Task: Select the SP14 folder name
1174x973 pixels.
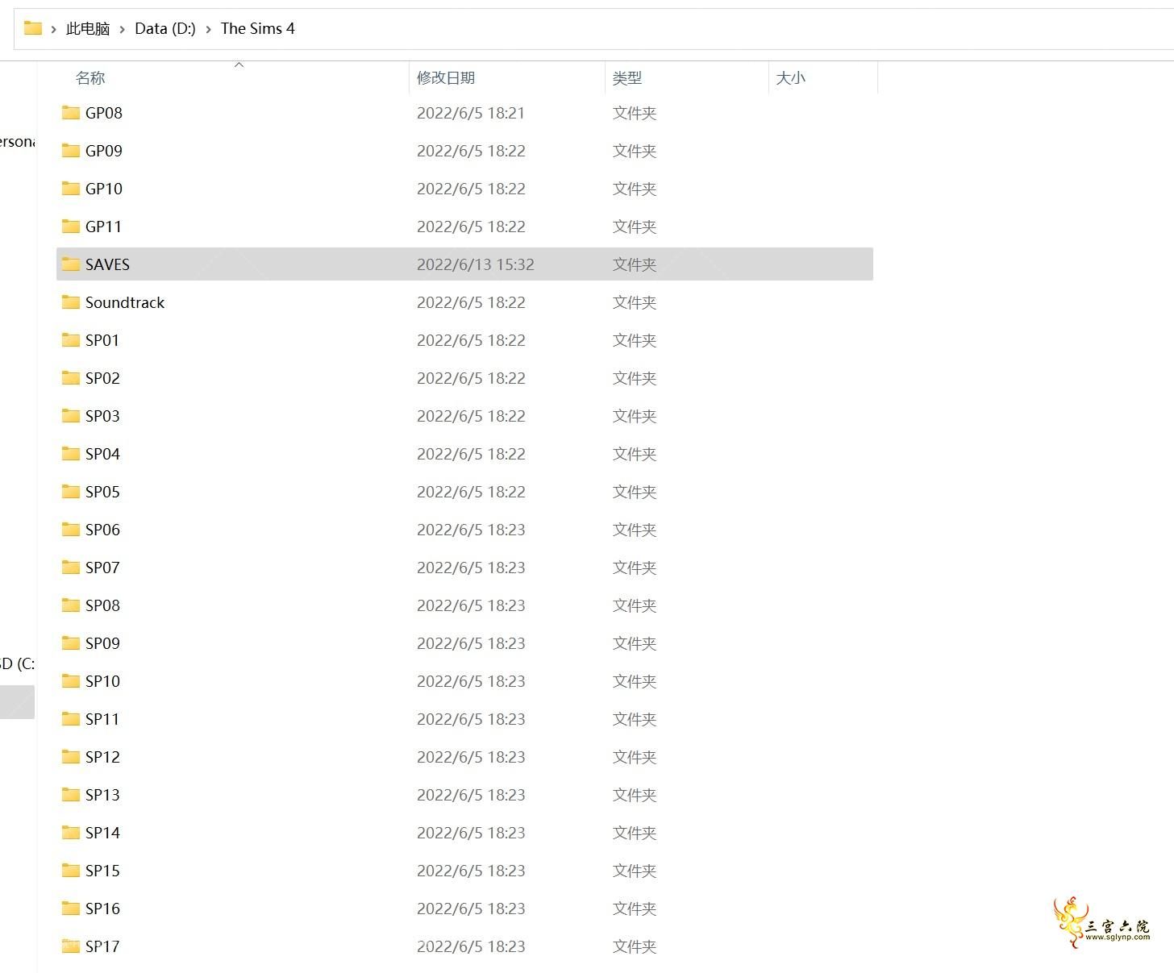Action: [x=102, y=833]
